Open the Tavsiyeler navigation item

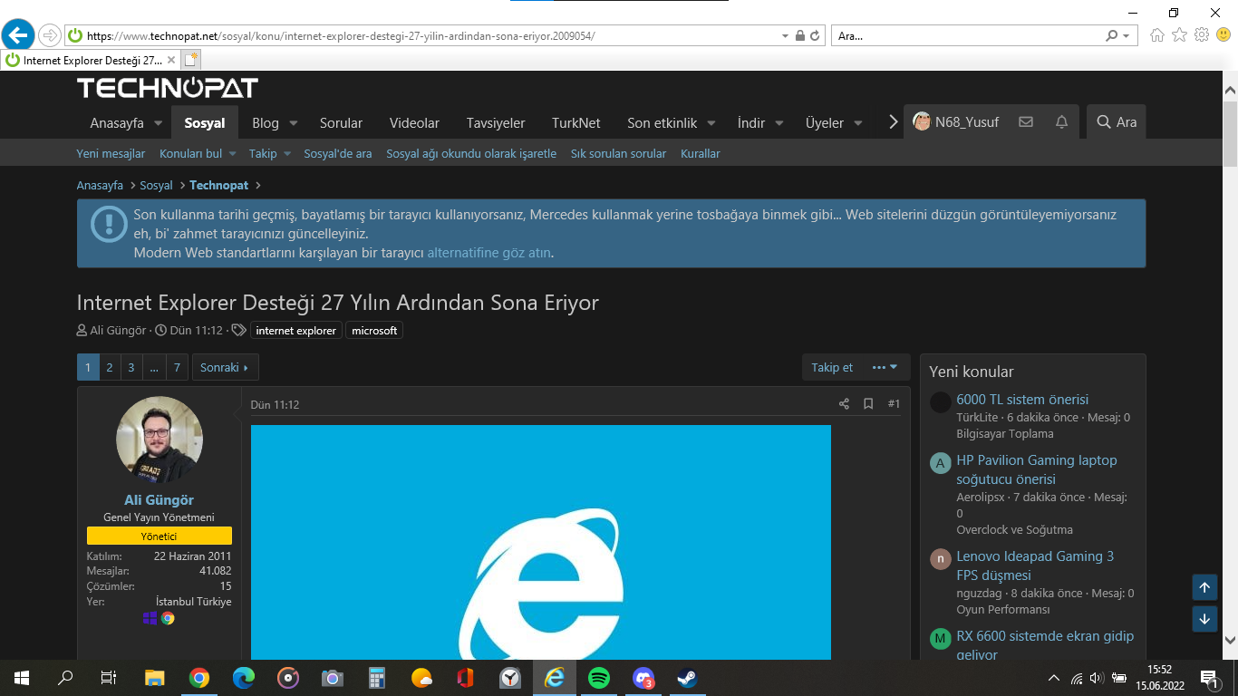(x=496, y=122)
